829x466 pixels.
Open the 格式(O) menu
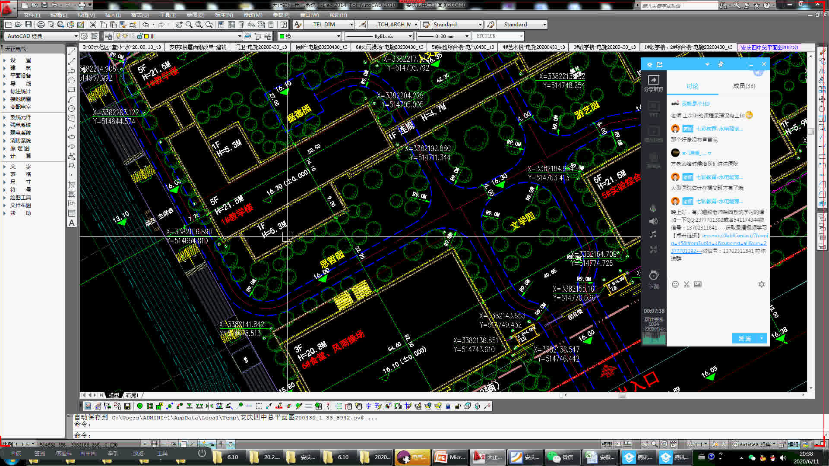pyautogui.click(x=140, y=15)
